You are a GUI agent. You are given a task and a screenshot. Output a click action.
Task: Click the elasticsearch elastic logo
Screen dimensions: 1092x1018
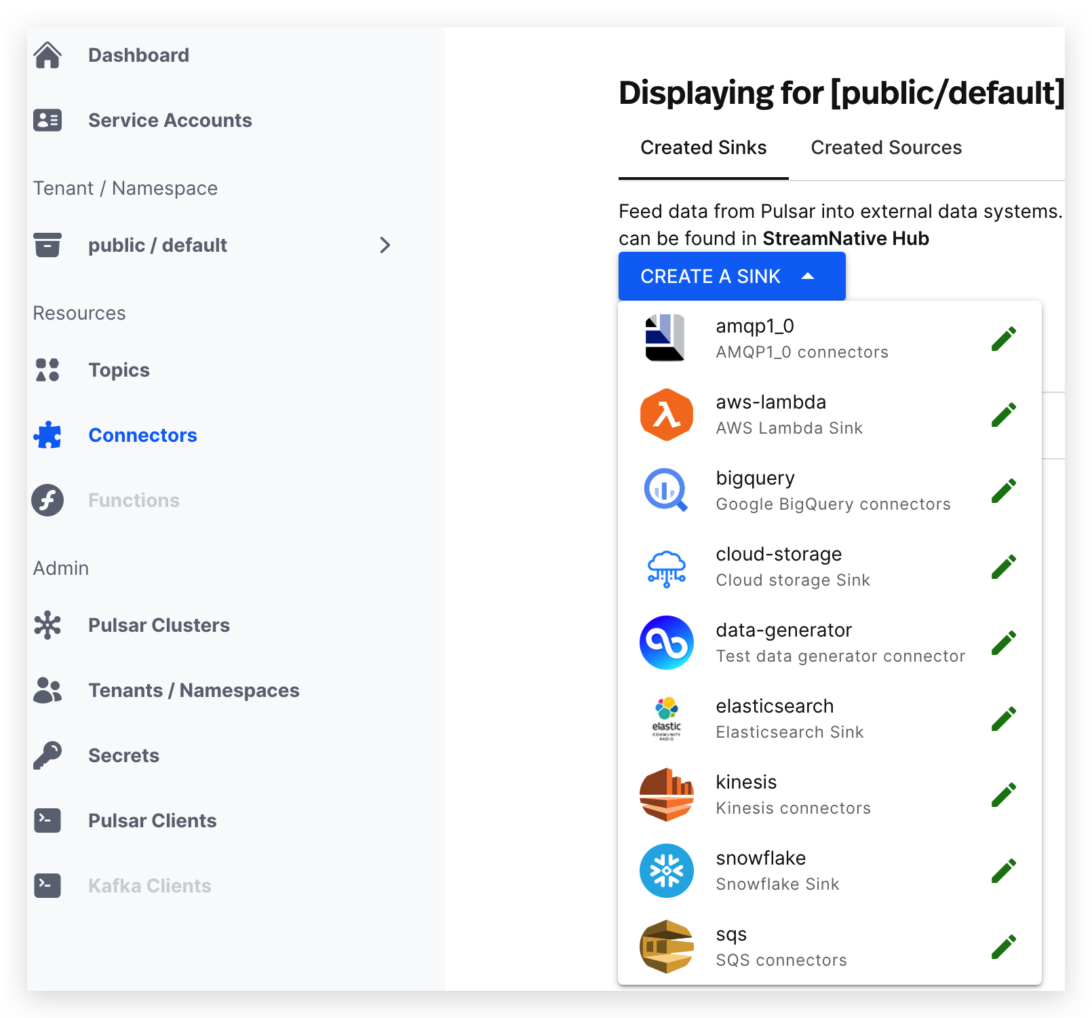(667, 719)
